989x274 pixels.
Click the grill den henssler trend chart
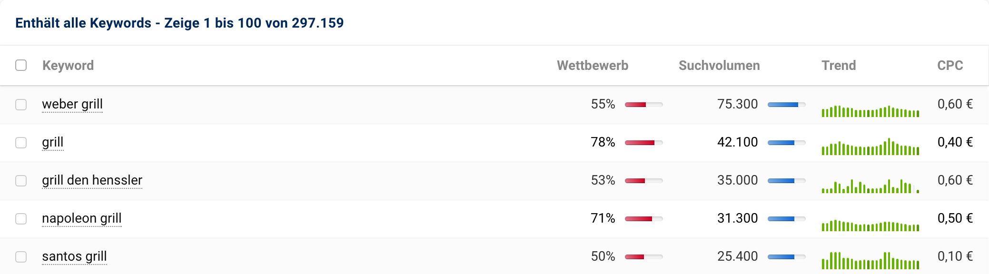point(870,186)
